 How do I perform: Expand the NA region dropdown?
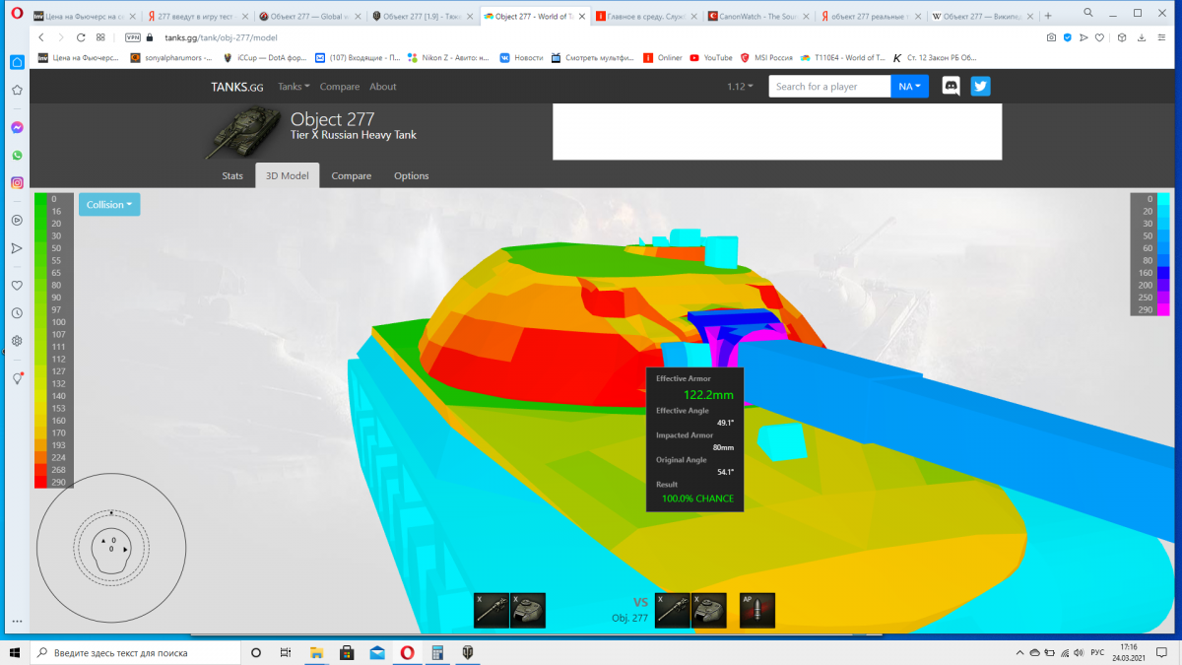[x=911, y=87]
